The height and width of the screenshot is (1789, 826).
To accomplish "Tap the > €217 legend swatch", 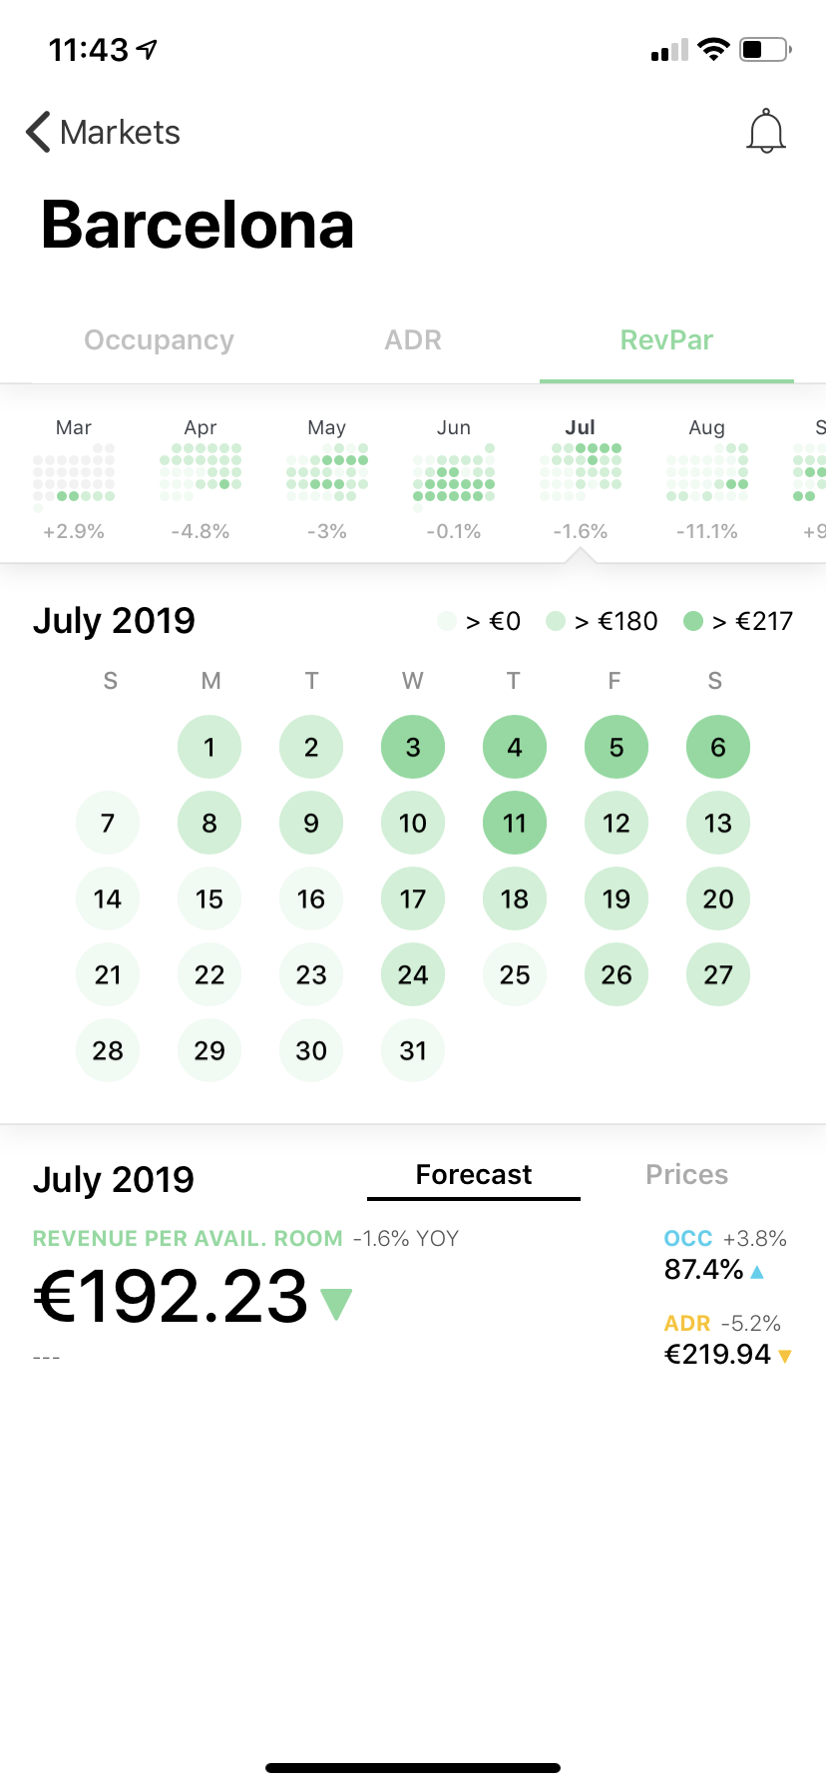I will tap(693, 622).
